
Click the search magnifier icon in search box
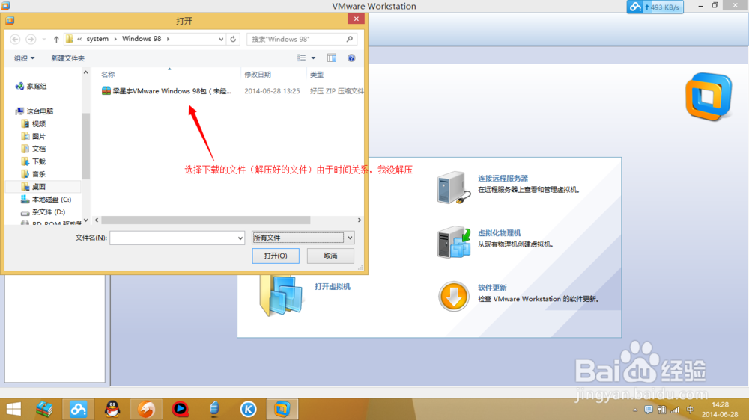pyautogui.click(x=350, y=39)
